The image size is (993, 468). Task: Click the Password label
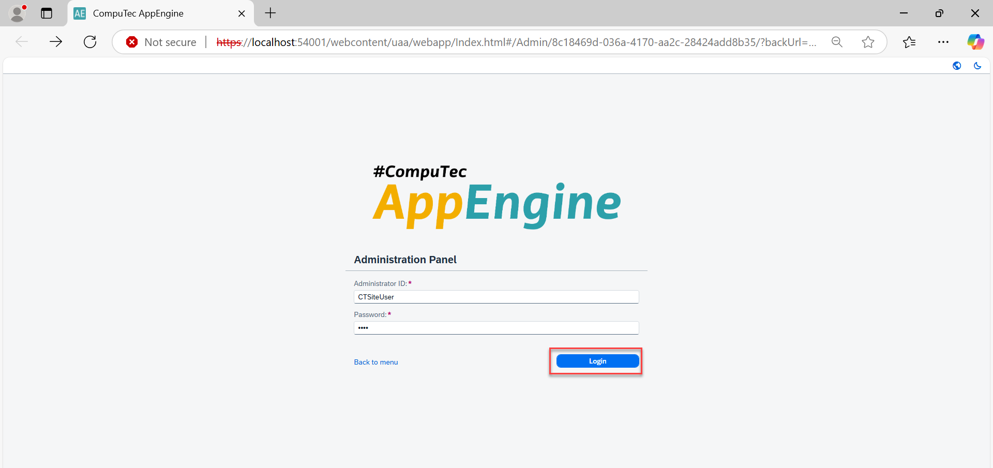(370, 314)
